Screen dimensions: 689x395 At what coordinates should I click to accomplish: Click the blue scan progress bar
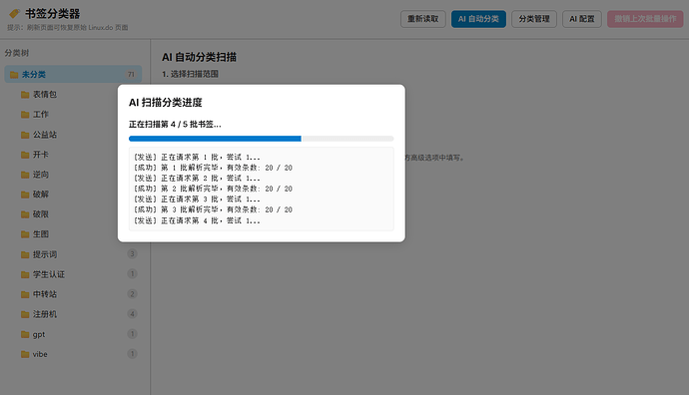(x=216, y=139)
